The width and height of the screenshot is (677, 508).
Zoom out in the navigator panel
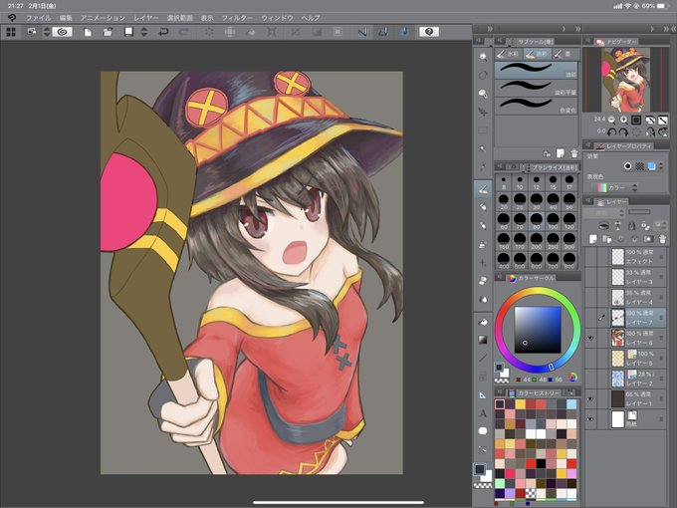coord(611,120)
